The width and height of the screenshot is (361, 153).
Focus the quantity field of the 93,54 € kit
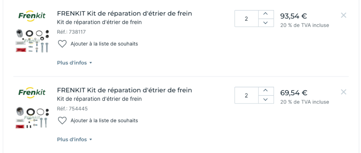click(246, 19)
